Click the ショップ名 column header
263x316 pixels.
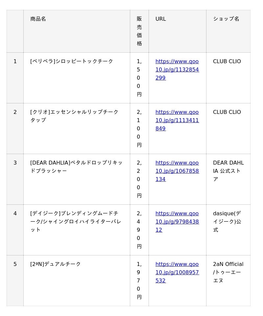226,19
